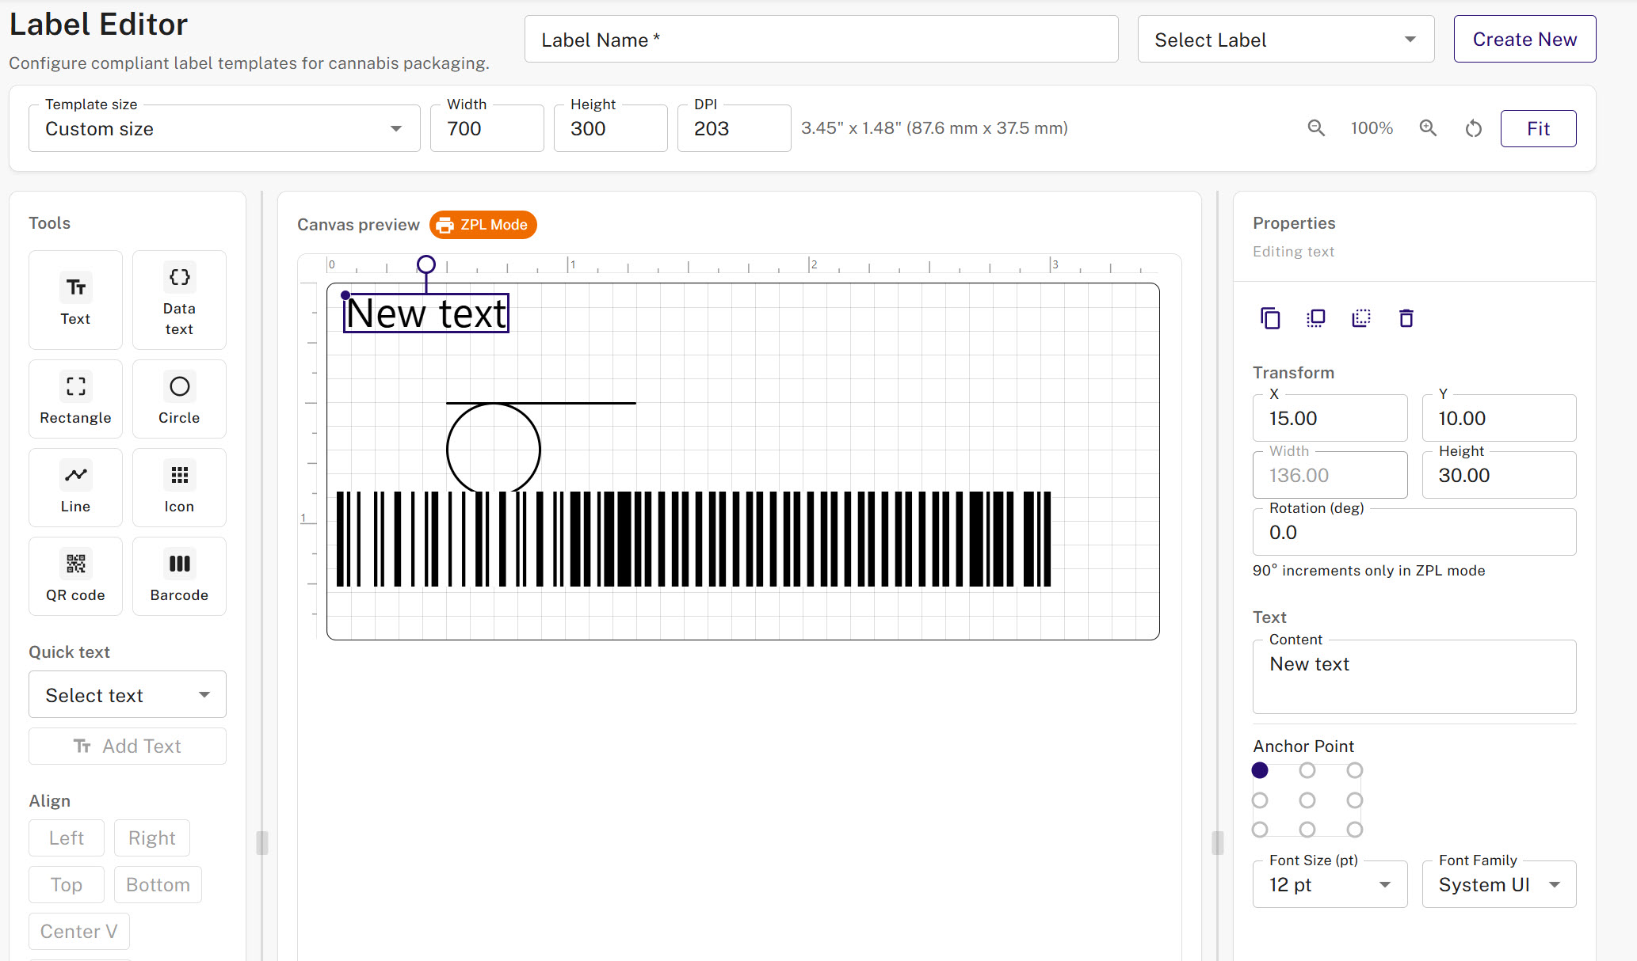Image resolution: width=1637 pixels, height=961 pixels.
Task: Click the Add Text button
Action: (128, 746)
